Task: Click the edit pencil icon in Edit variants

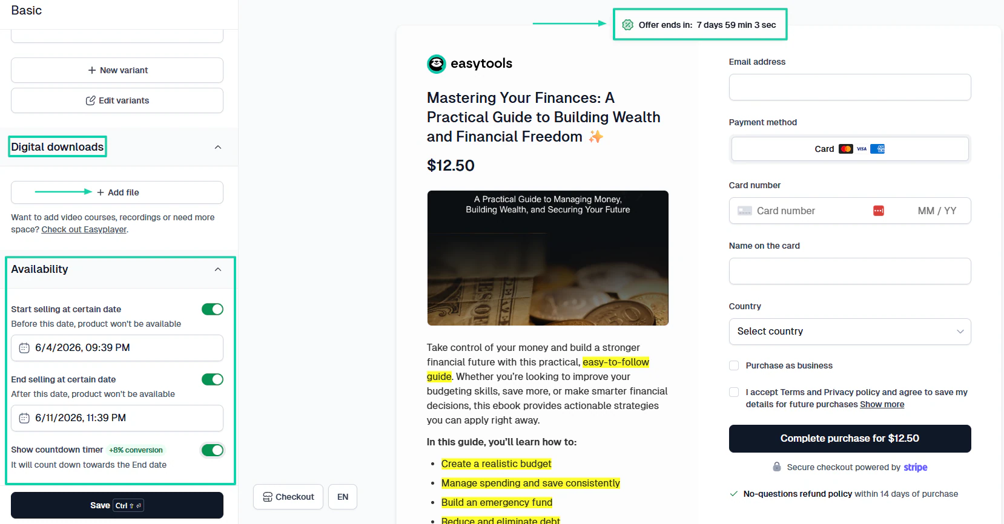Action: coord(90,100)
